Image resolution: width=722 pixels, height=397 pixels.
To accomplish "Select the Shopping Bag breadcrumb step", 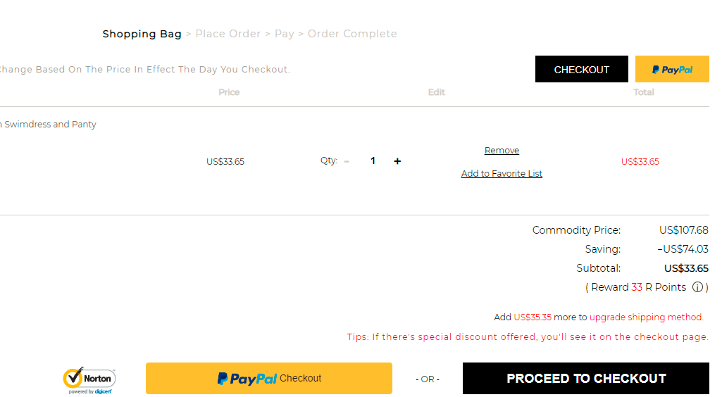I will point(142,34).
